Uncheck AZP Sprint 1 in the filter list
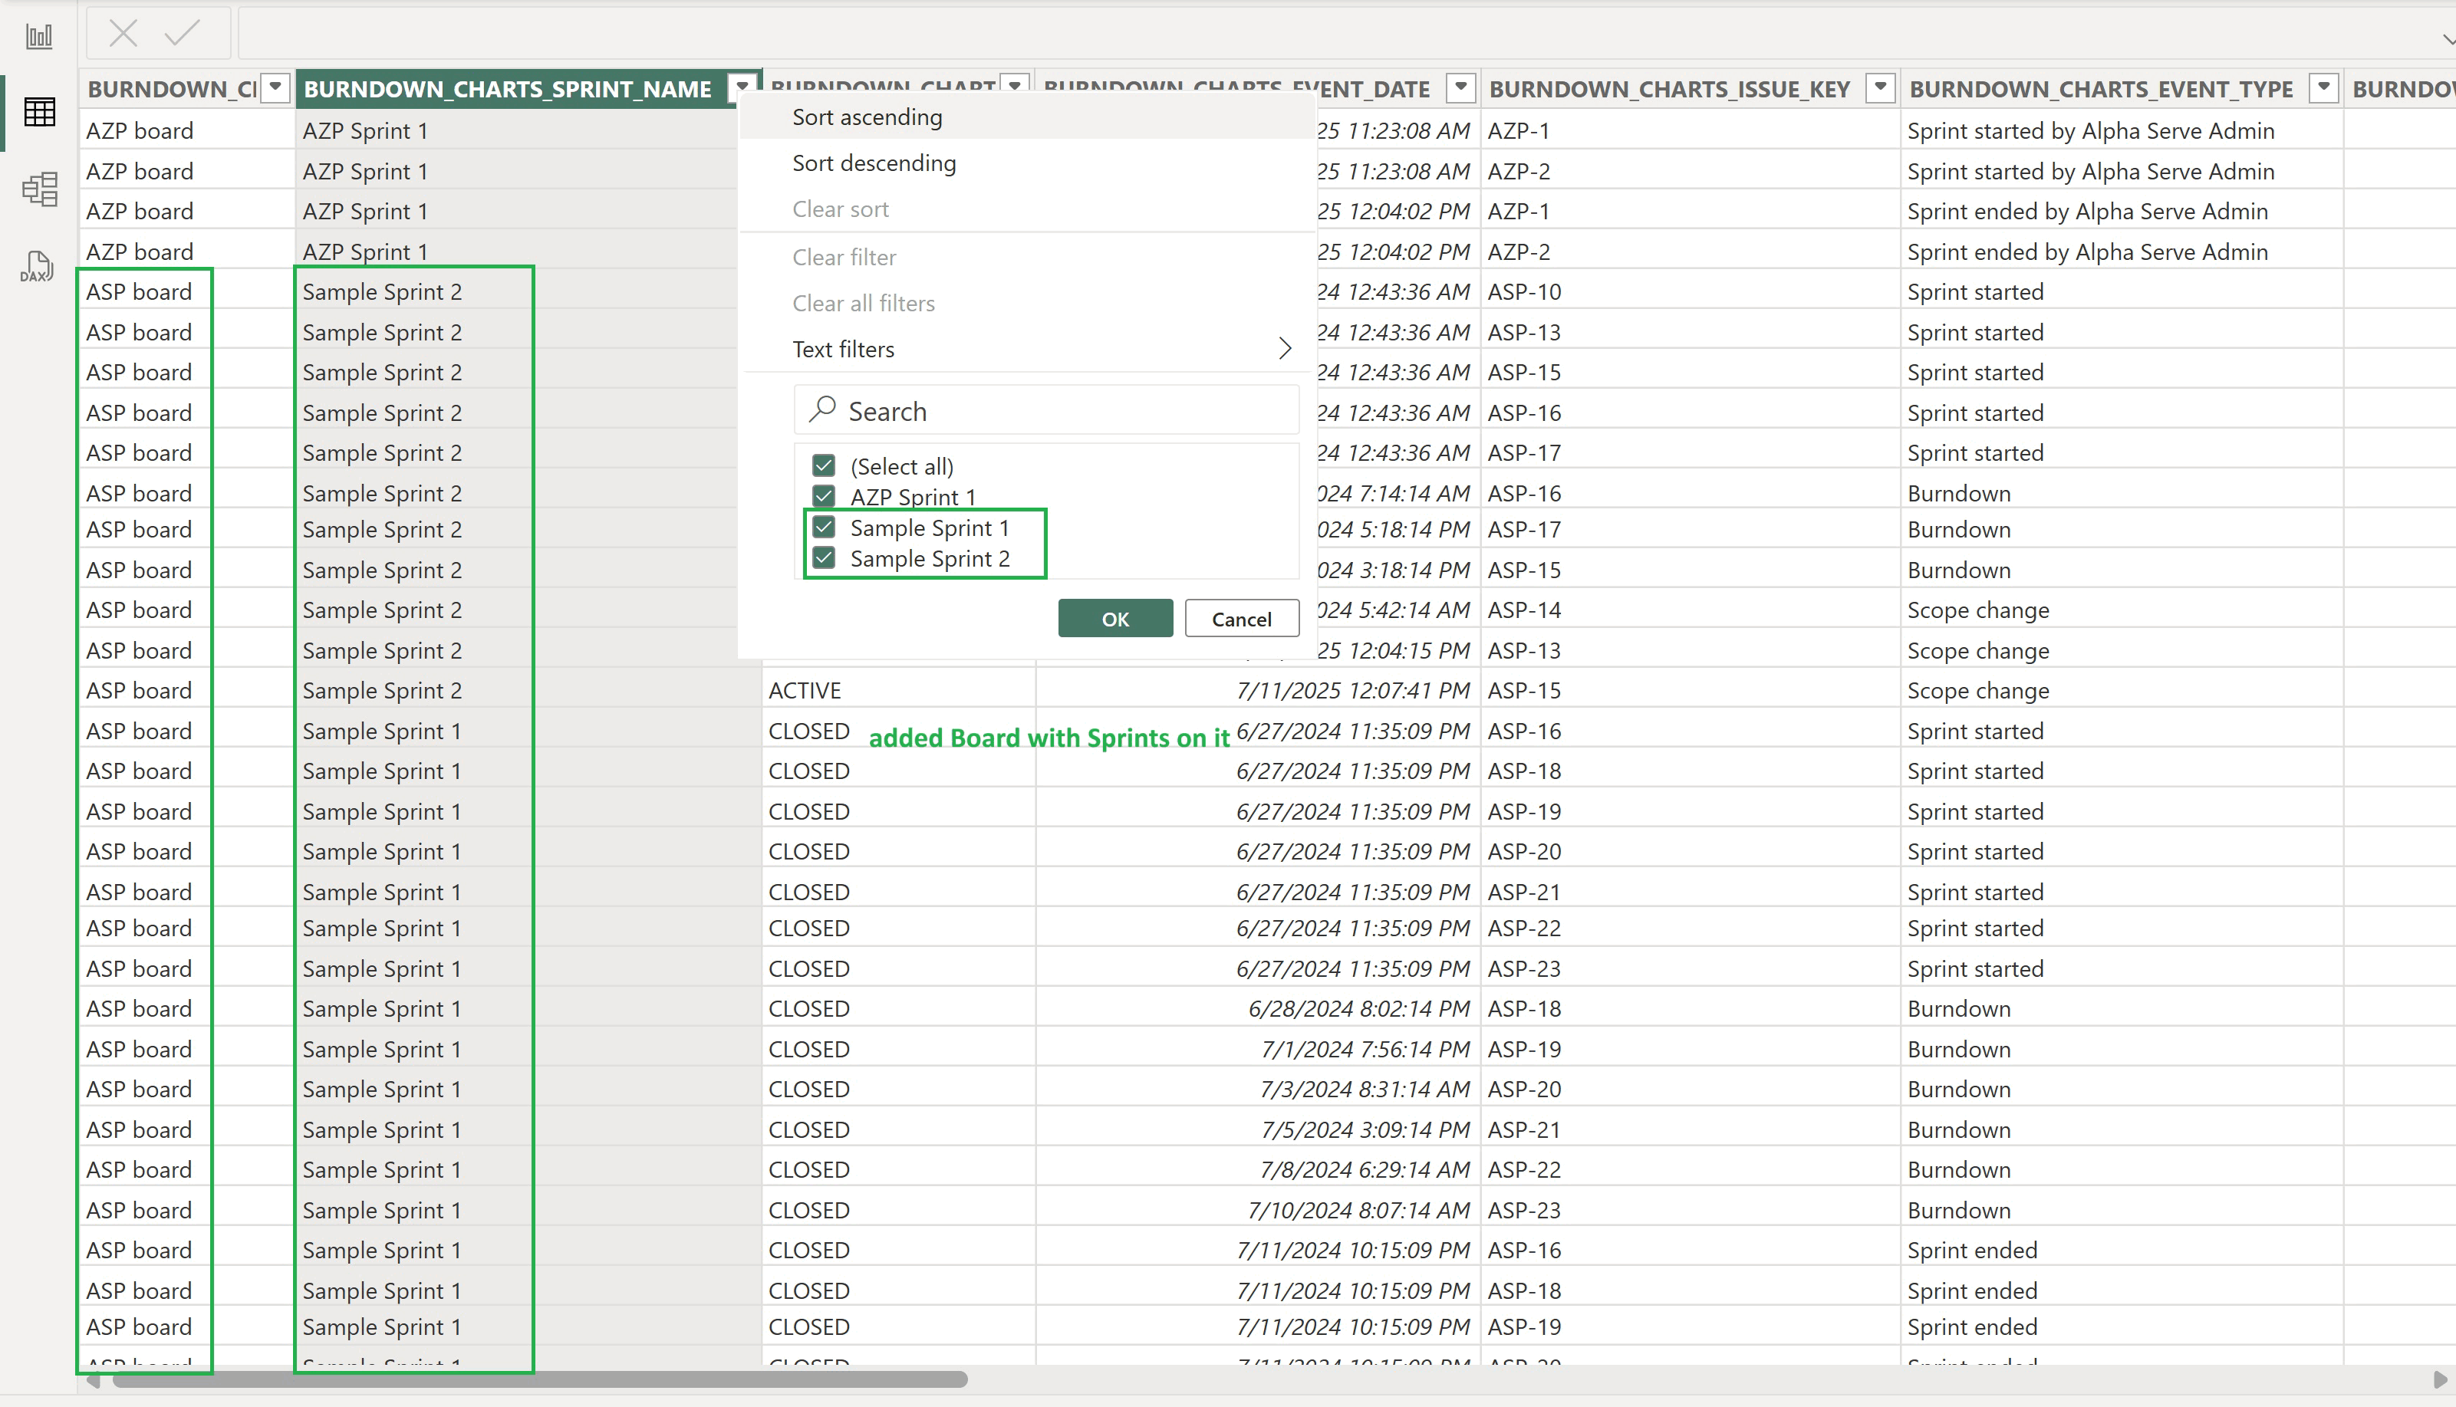The height and width of the screenshot is (1407, 2456). click(824, 497)
